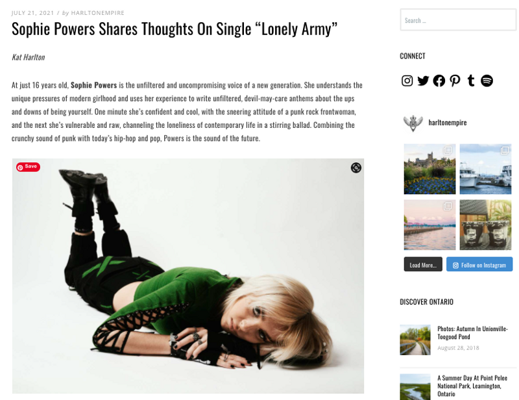Image resolution: width=519 pixels, height=400 pixels.
Task: Open HARLTONEMPIRE author link in byline
Action: tap(98, 13)
